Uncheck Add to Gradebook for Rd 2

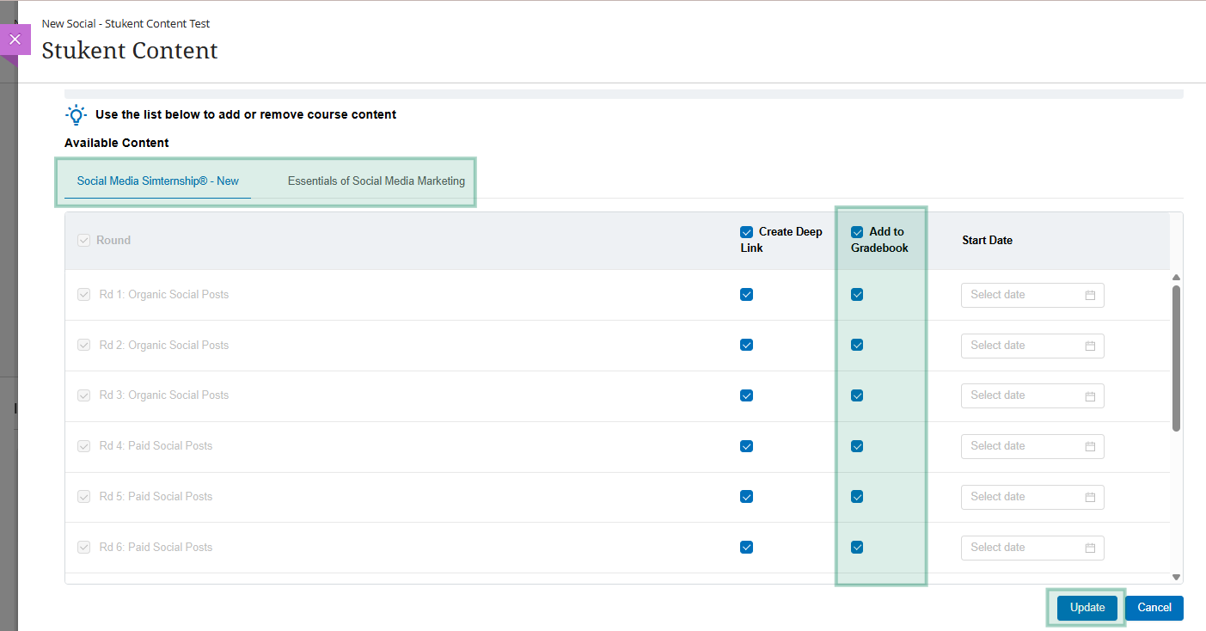click(x=857, y=346)
